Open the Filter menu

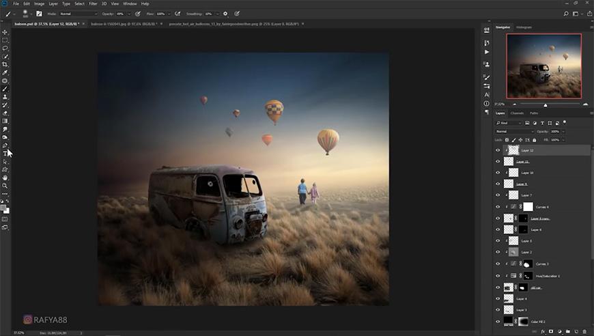point(92,3)
